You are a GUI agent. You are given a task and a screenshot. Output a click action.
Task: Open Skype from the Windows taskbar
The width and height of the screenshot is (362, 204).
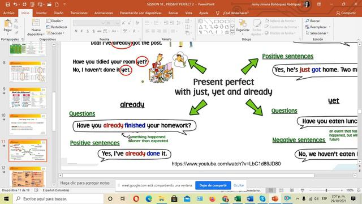pyautogui.click(x=262, y=199)
